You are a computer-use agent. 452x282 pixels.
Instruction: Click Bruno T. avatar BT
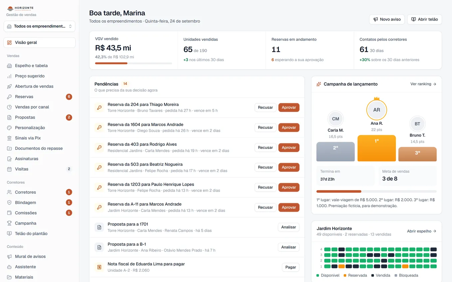(x=417, y=124)
